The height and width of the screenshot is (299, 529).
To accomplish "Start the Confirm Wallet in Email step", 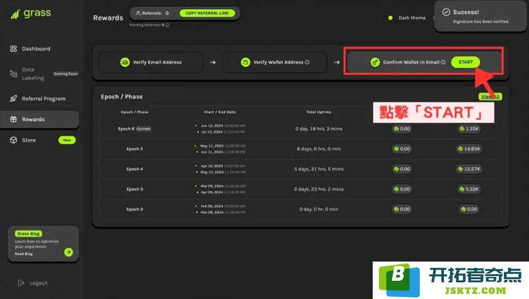I will (466, 62).
